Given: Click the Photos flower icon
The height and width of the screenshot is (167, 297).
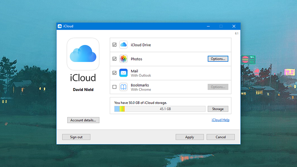Looking at the screenshot, I should (x=123, y=59).
